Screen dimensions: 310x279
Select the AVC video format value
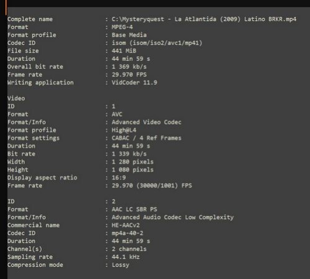coord(117,114)
